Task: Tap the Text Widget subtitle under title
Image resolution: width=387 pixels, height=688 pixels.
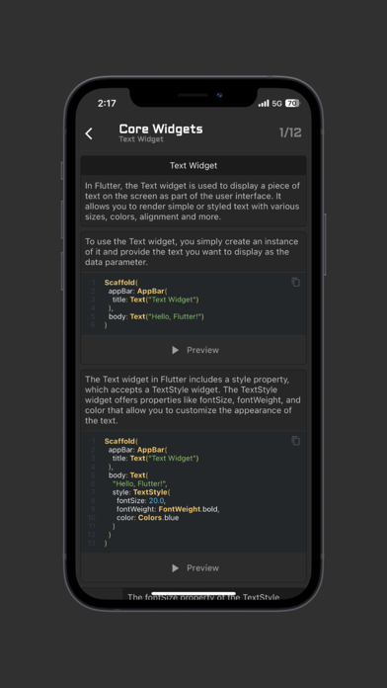Action: click(x=141, y=139)
